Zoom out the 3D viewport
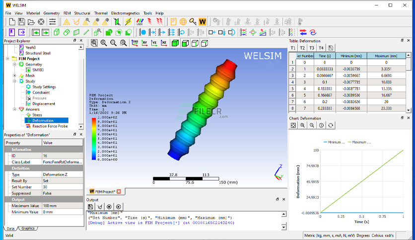 point(113,43)
